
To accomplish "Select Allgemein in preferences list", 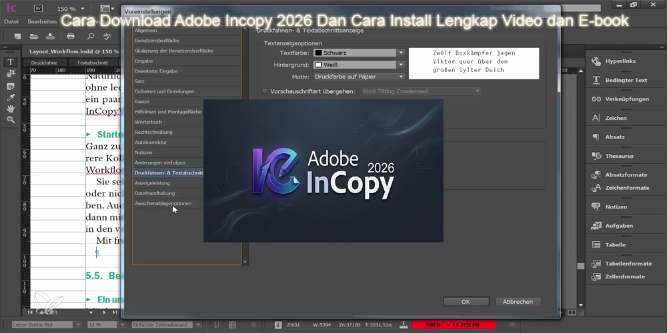I will click(x=186, y=31).
